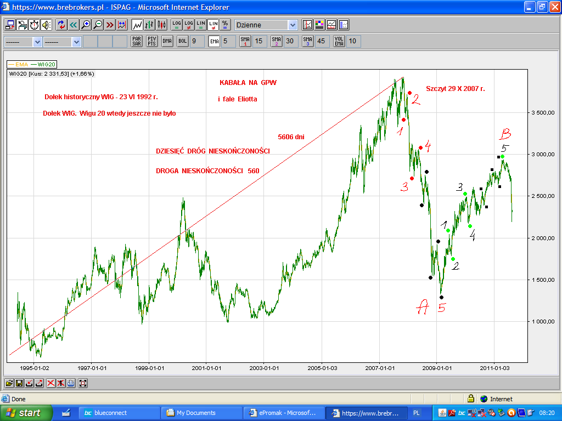Screen dimensions: 562x421
Task: Click the stopwatch timer icon
Action: pos(35,25)
